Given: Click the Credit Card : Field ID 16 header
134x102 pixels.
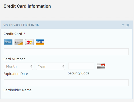Looking at the screenshot, I should pyautogui.click(x=21, y=25).
